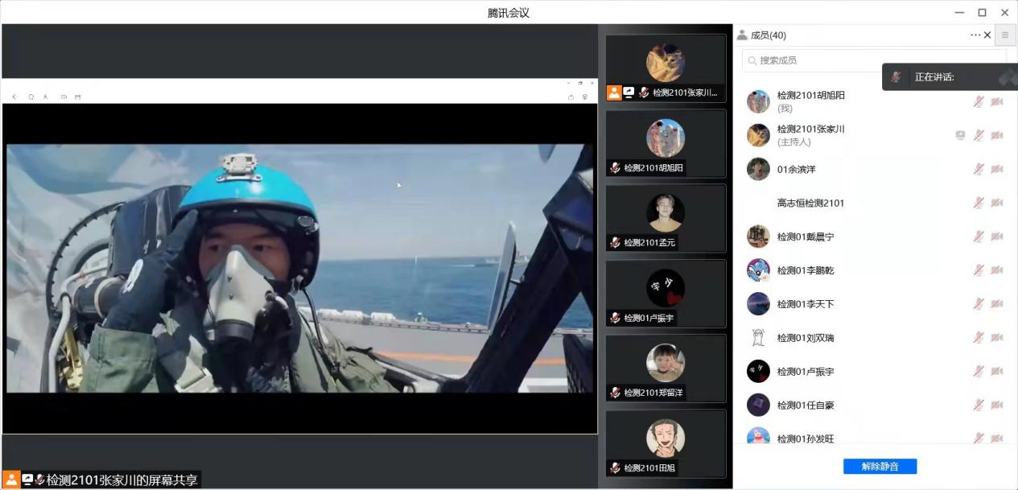The width and height of the screenshot is (1018, 490).
Task: Click screen-share icon next to 检测2101张家川
Action: (960, 135)
